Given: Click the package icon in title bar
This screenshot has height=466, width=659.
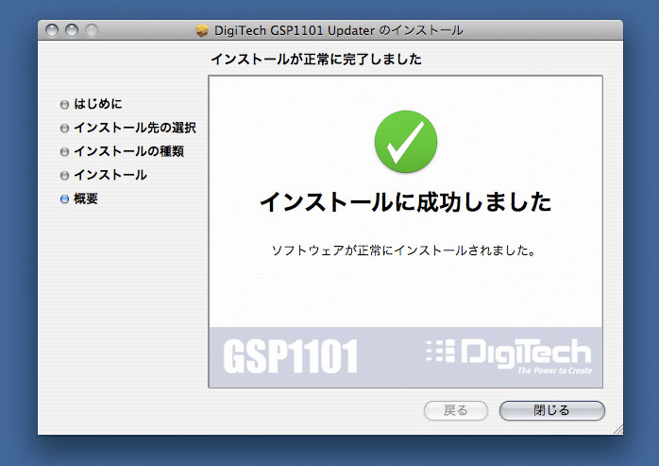Looking at the screenshot, I should coord(202,30).
